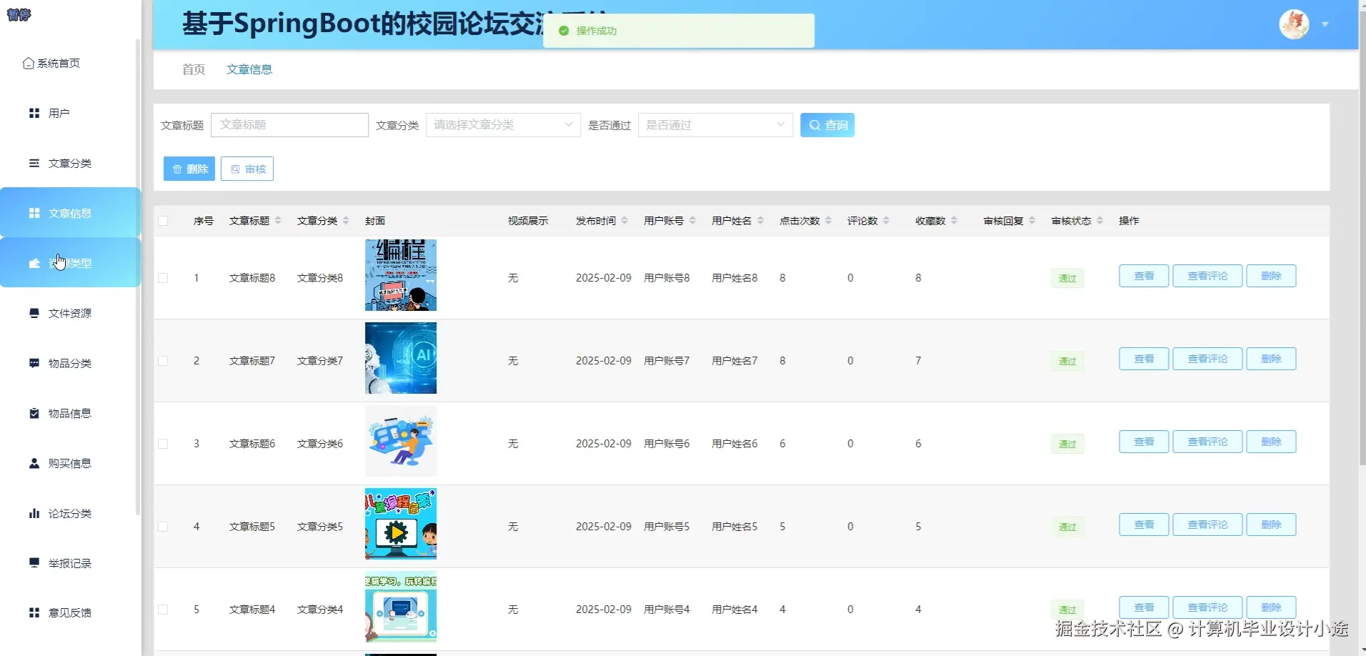Open 用户 management via the grid icon
Viewport: 1366px width, 656px height.
[x=34, y=112]
